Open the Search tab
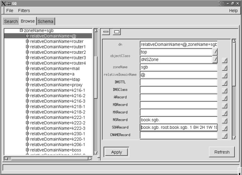This screenshot has width=242, height=175. 11,21
